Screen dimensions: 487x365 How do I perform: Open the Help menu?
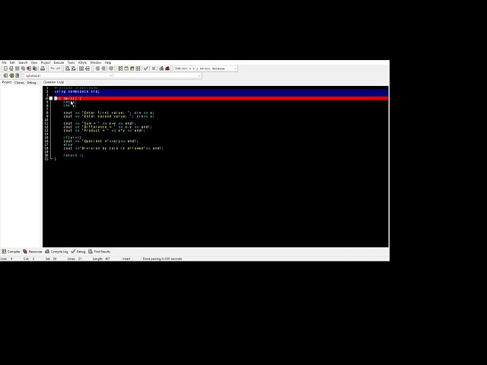pos(108,62)
